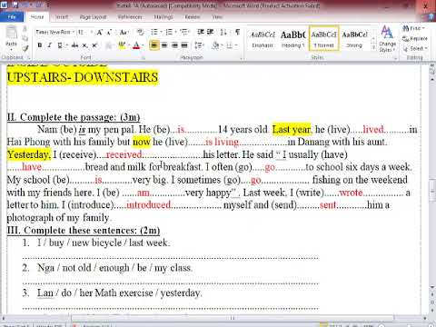
Task: Open the Numbering list dropdown
Action: pos(175,32)
